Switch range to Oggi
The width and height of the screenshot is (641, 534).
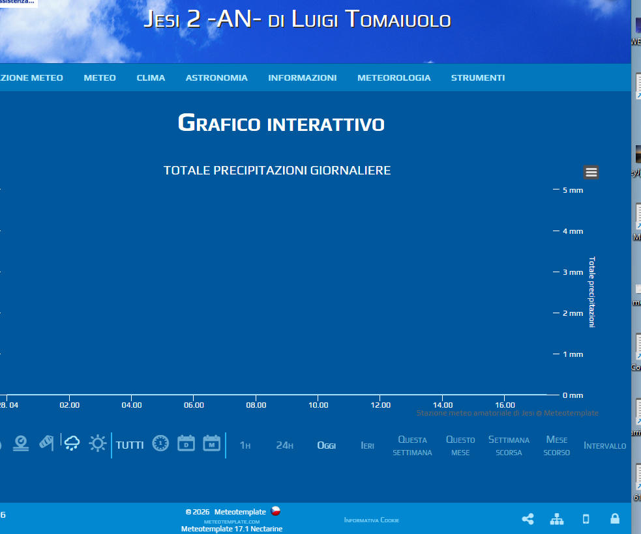click(x=326, y=445)
